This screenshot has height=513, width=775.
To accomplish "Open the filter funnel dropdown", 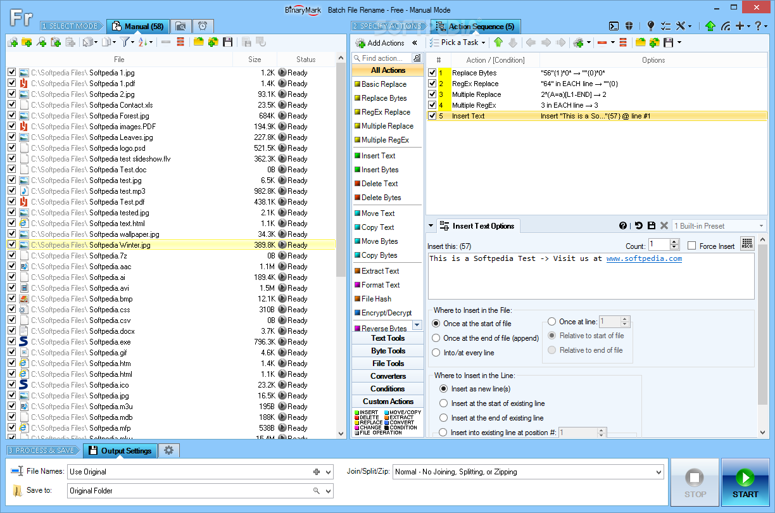I will point(127,42).
